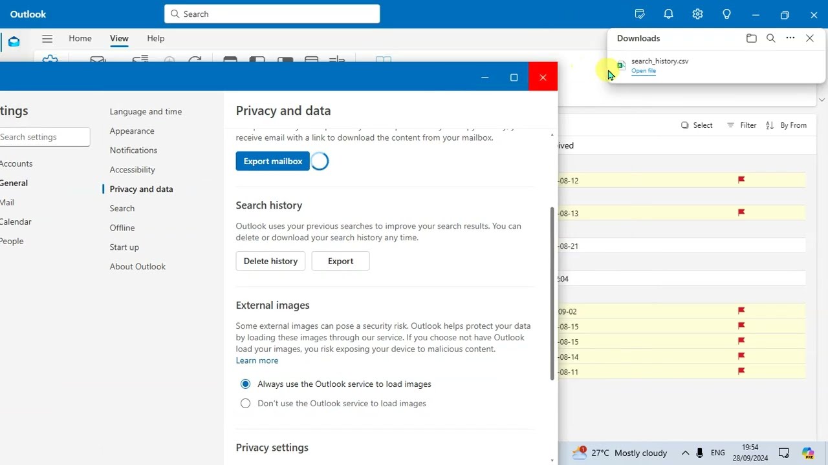This screenshot has width=828, height=465.
Task: Click the settings pane vertical scrollbar thumb
Action: pyautogui.click(x=552, y=294)
